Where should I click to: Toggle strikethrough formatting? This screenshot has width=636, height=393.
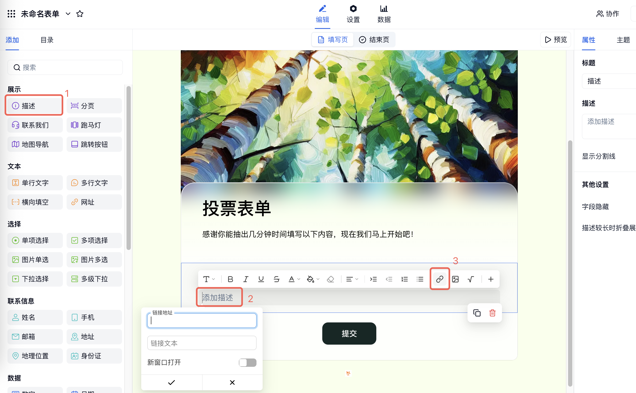277,279
